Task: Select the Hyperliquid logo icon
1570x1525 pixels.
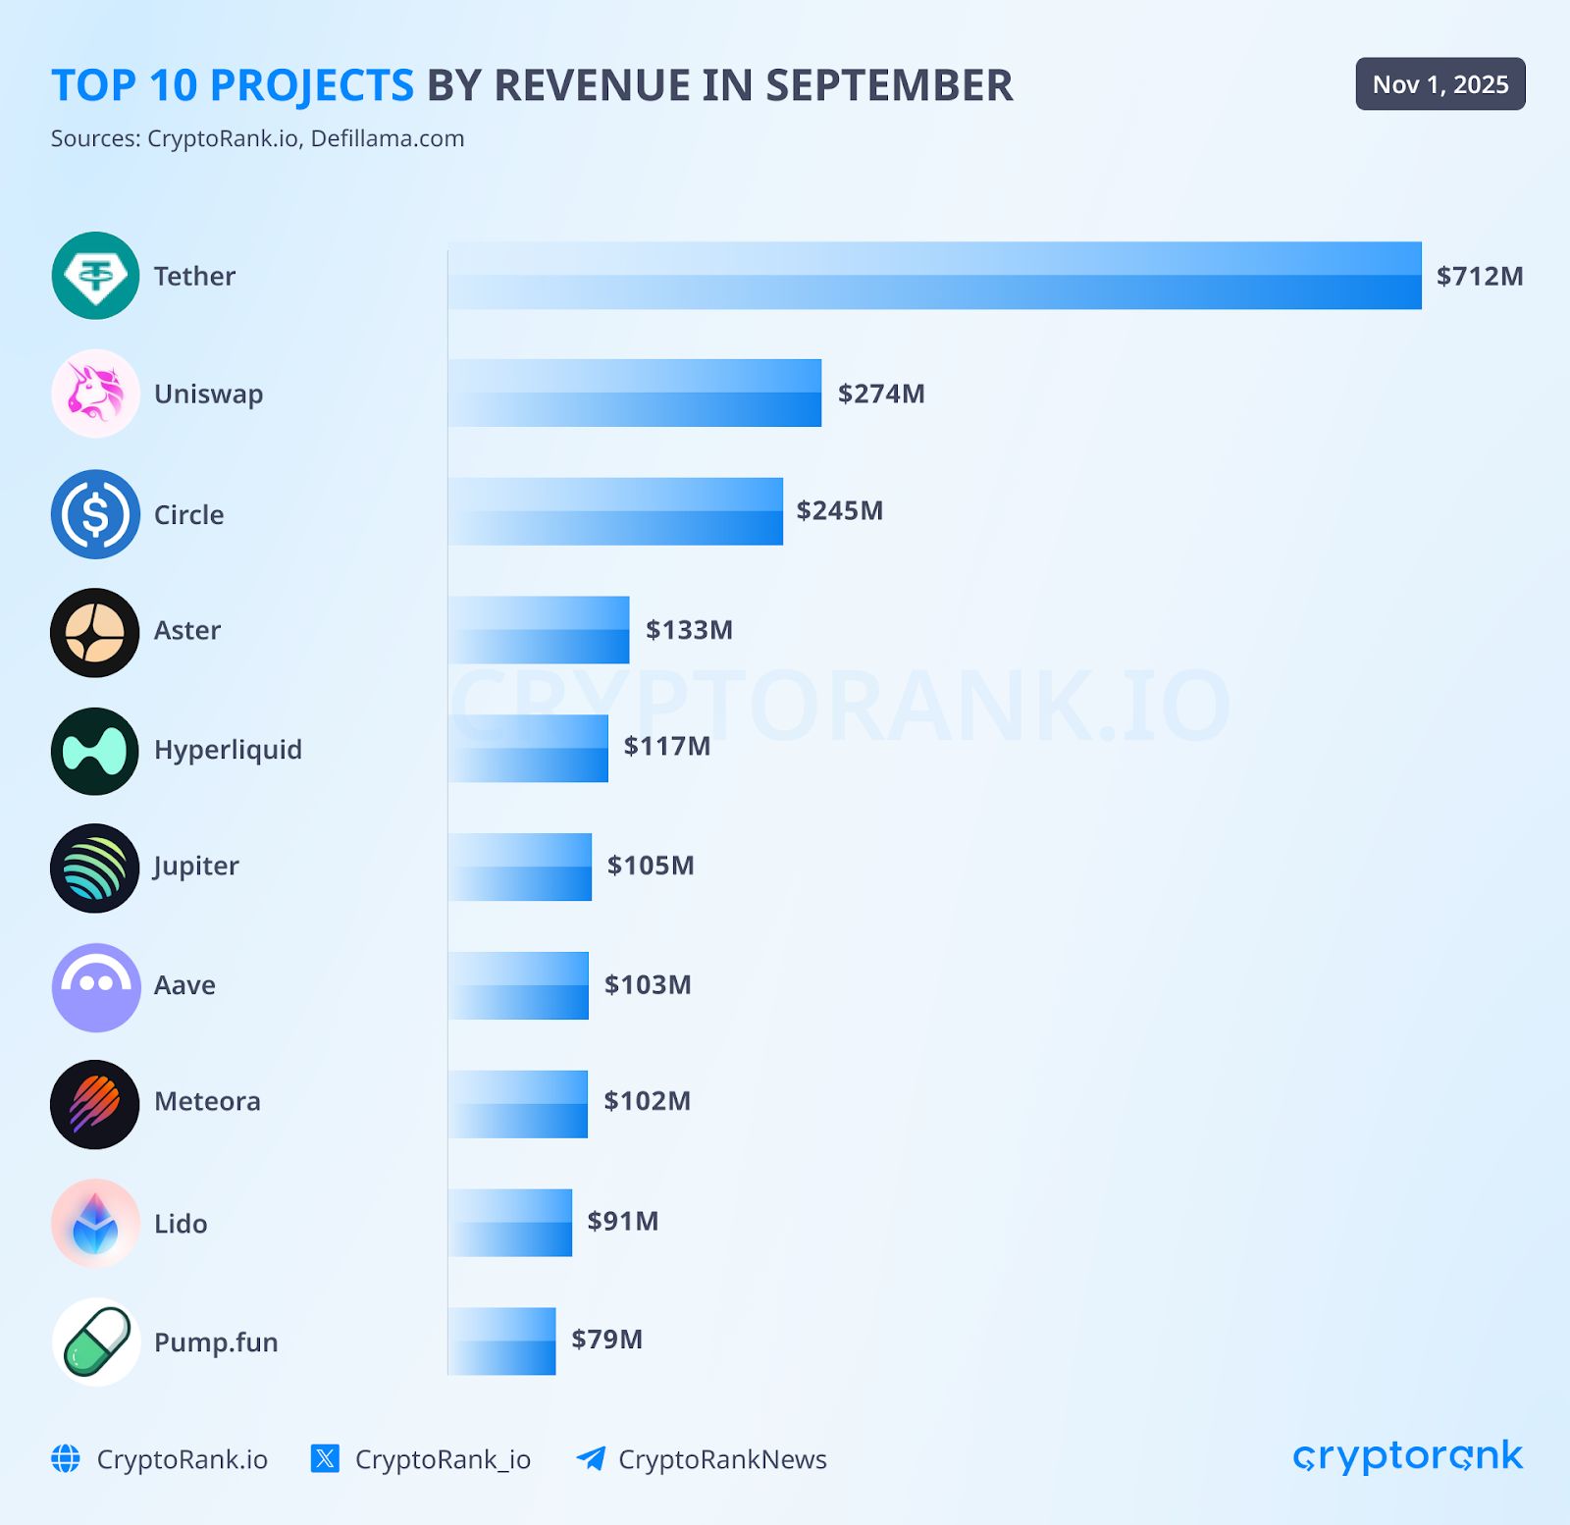Action: click(95, 749)
